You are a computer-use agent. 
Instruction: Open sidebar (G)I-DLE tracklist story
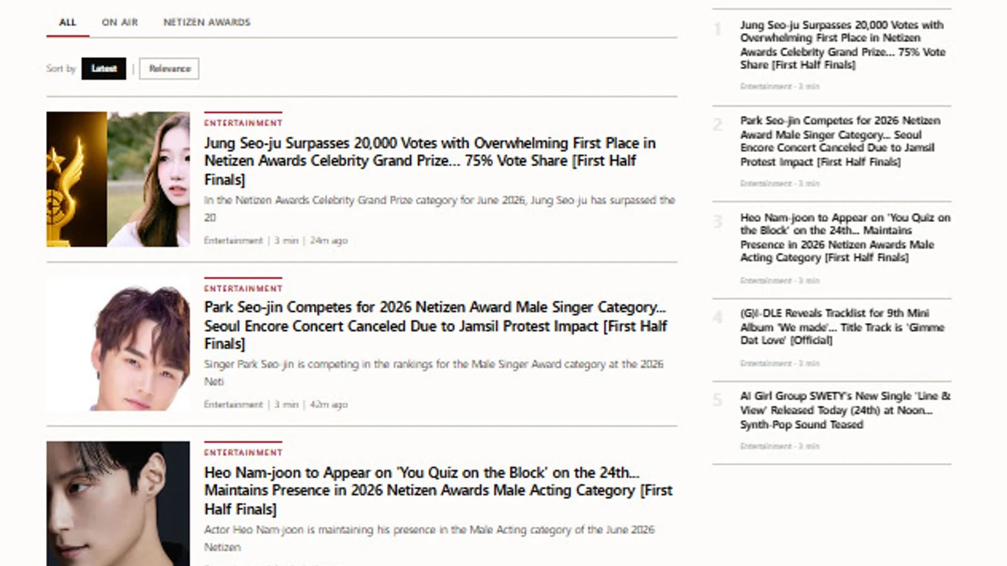coord(842,326)
